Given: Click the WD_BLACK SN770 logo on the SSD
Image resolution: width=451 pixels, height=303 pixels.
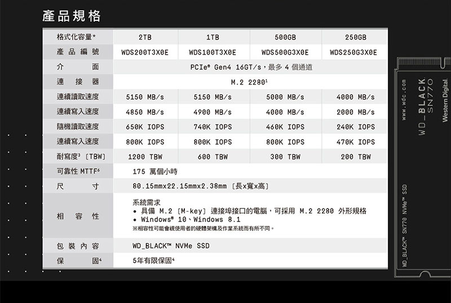Looking at the screenshot, I should point(426,106).
